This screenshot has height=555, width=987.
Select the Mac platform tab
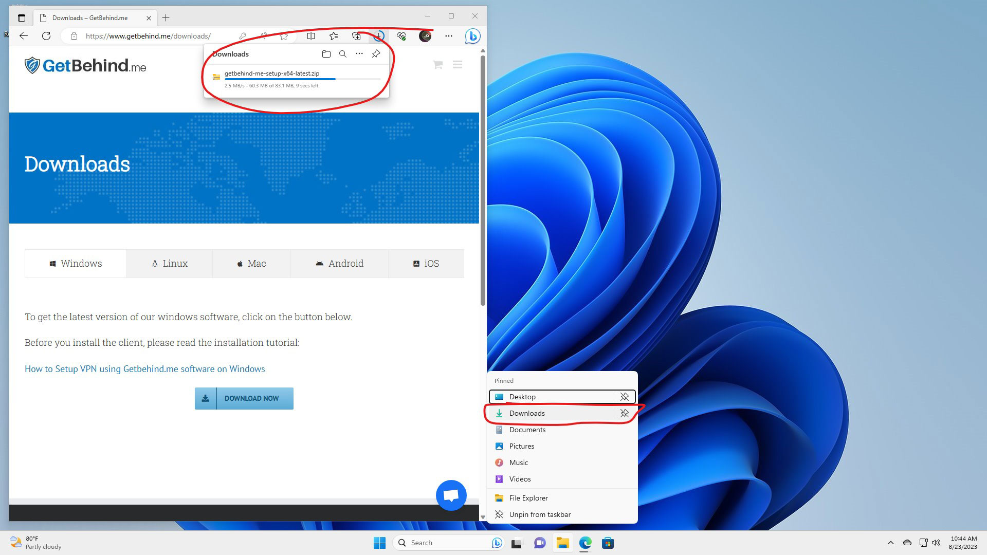click(x=252, y=264)
